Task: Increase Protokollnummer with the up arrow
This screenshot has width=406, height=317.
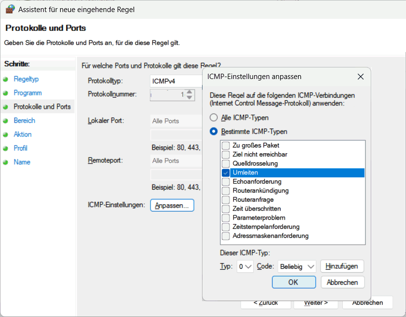Action: coord(189,92)
